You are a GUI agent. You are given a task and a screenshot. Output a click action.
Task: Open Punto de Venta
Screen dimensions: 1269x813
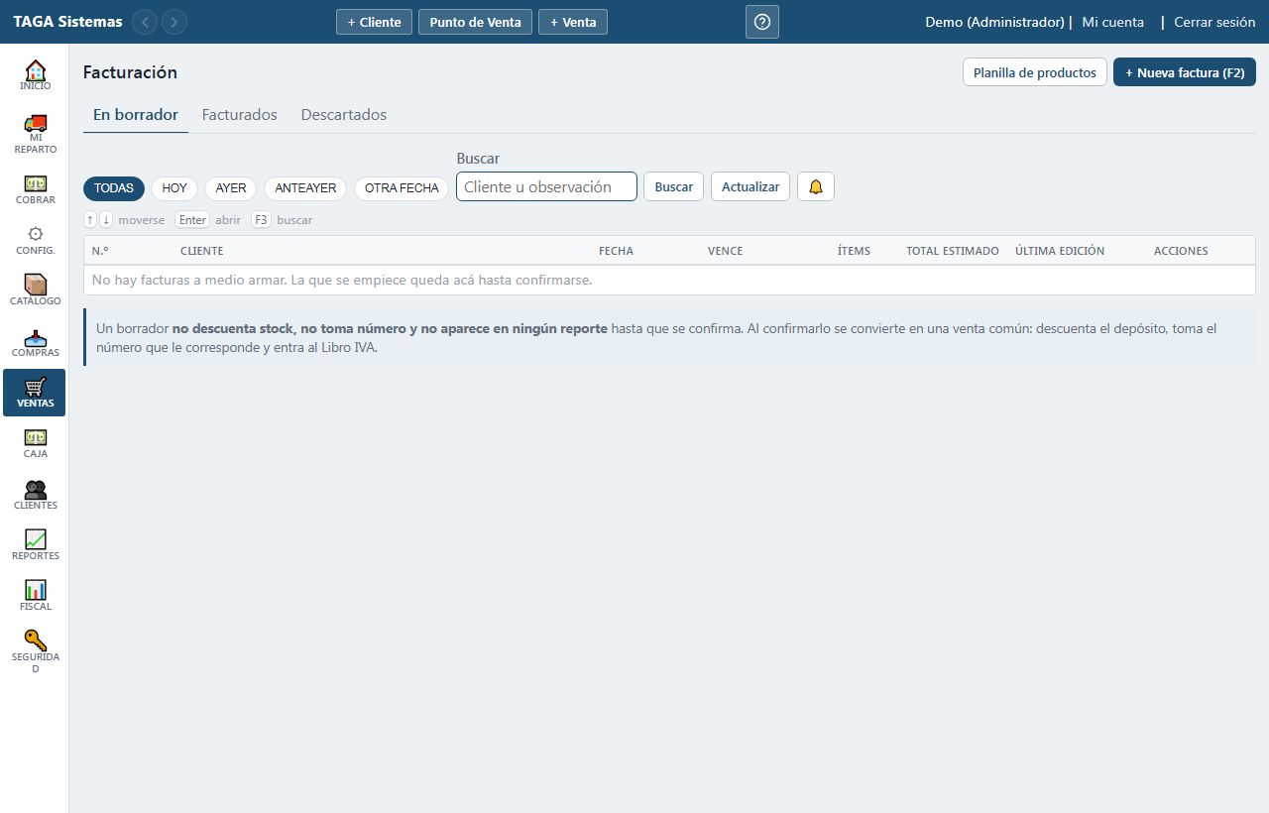(476, 22)
